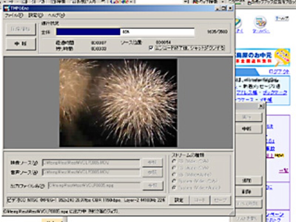Open the Help (ヘルプ) menu
Screen dimensions: 296x222
(x=56, y=16)
